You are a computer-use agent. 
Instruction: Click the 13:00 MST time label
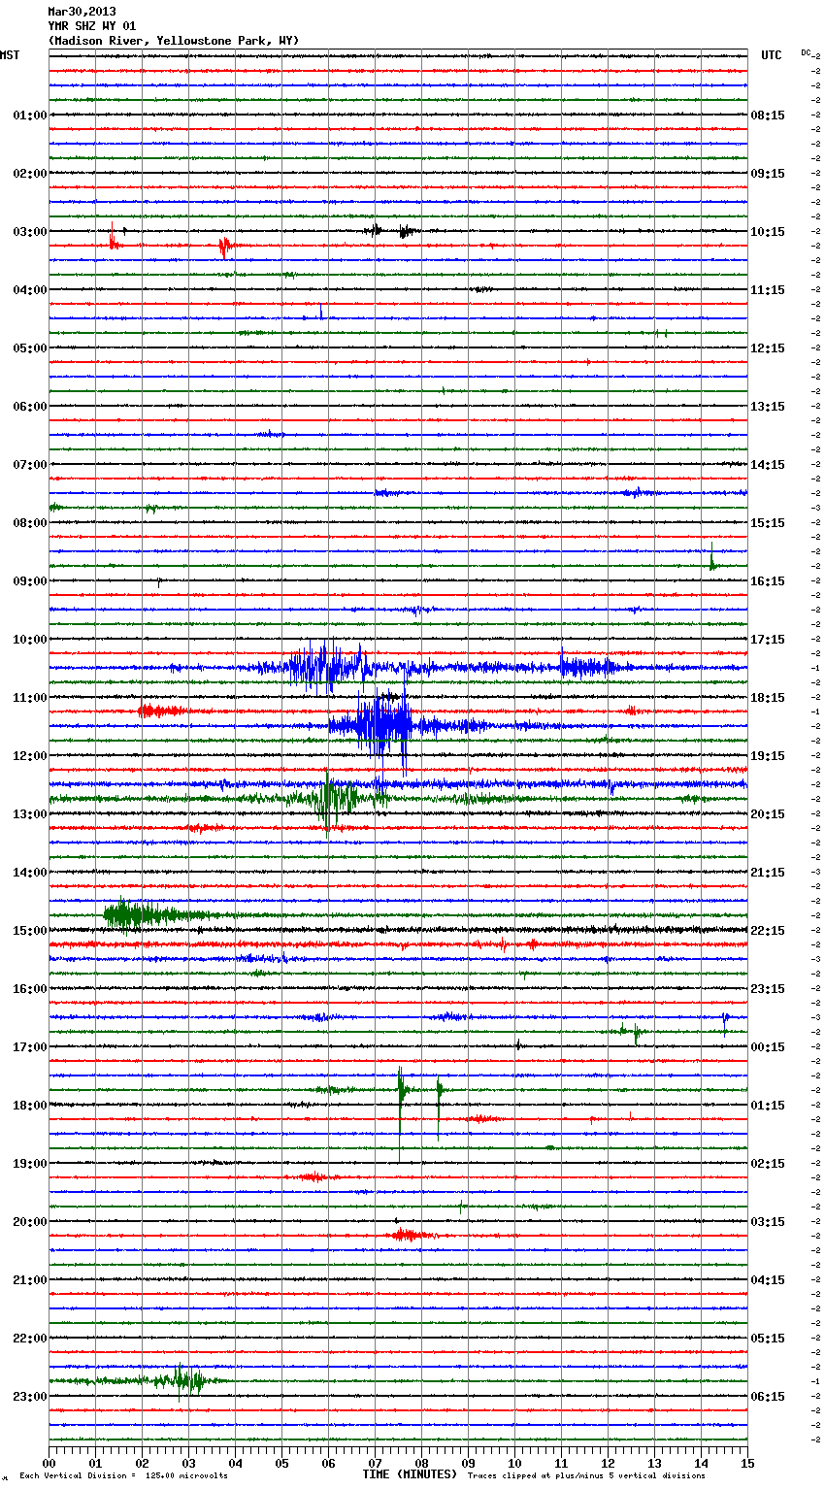pos(30,814)
